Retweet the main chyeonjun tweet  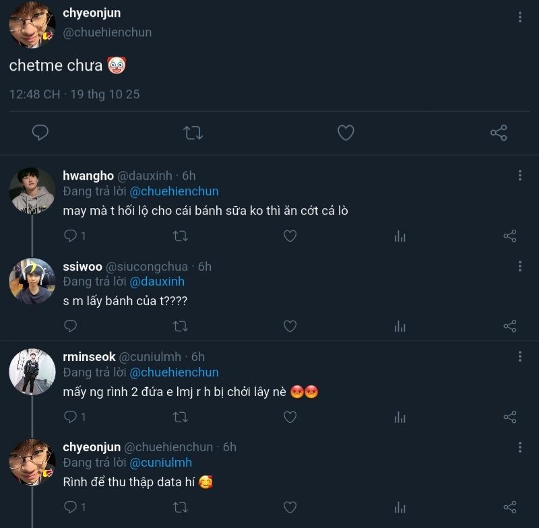193,133
